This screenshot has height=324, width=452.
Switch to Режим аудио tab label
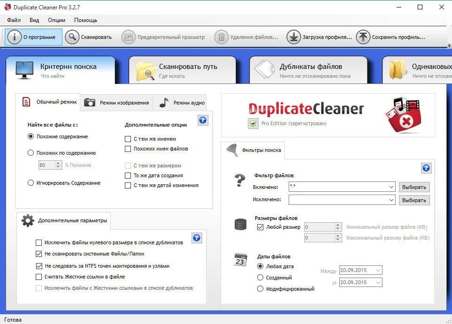tap(189, 103)
